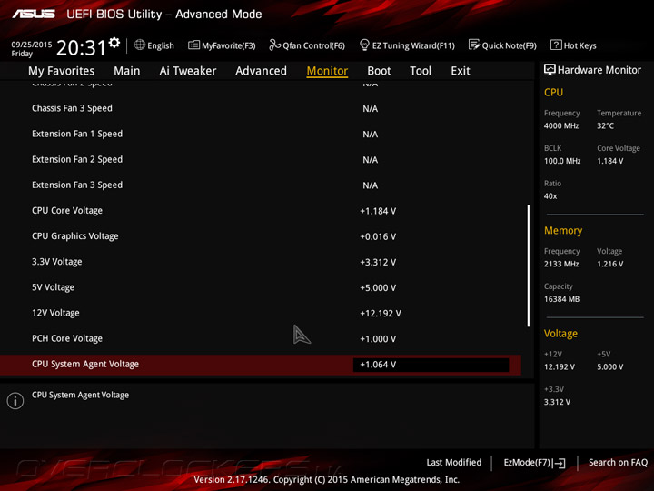Click the Qfan Control fan icon
The width and height of the screenshot is (654, 491).
click(x=274, y=45)
